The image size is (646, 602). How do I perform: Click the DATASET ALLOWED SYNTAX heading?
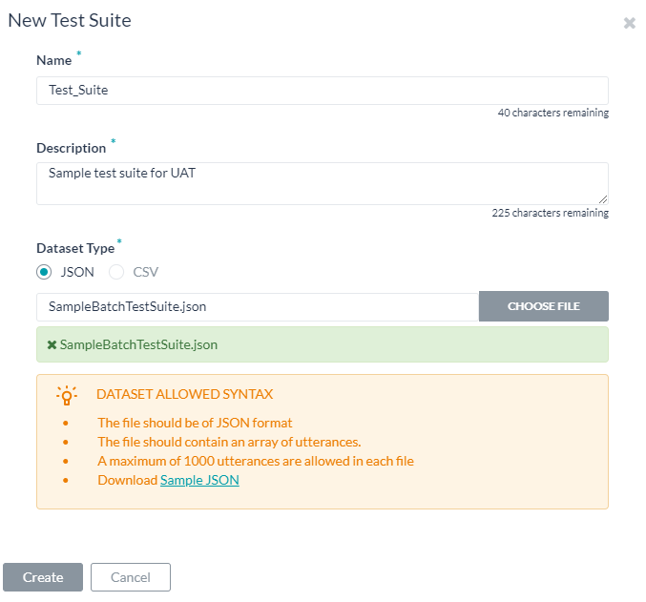click(184, 394)
